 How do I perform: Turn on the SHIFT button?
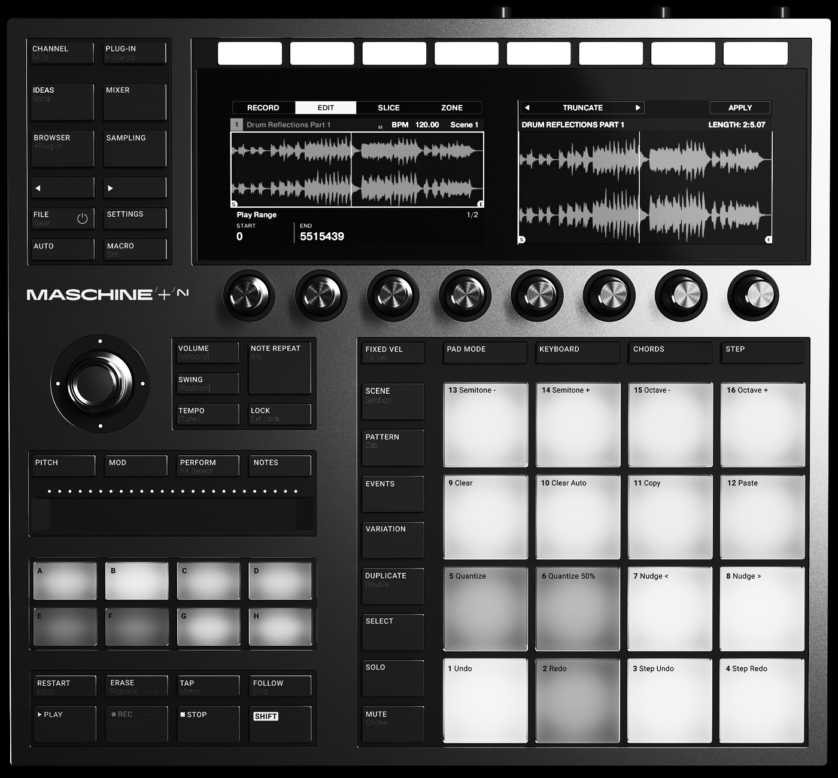280,724
